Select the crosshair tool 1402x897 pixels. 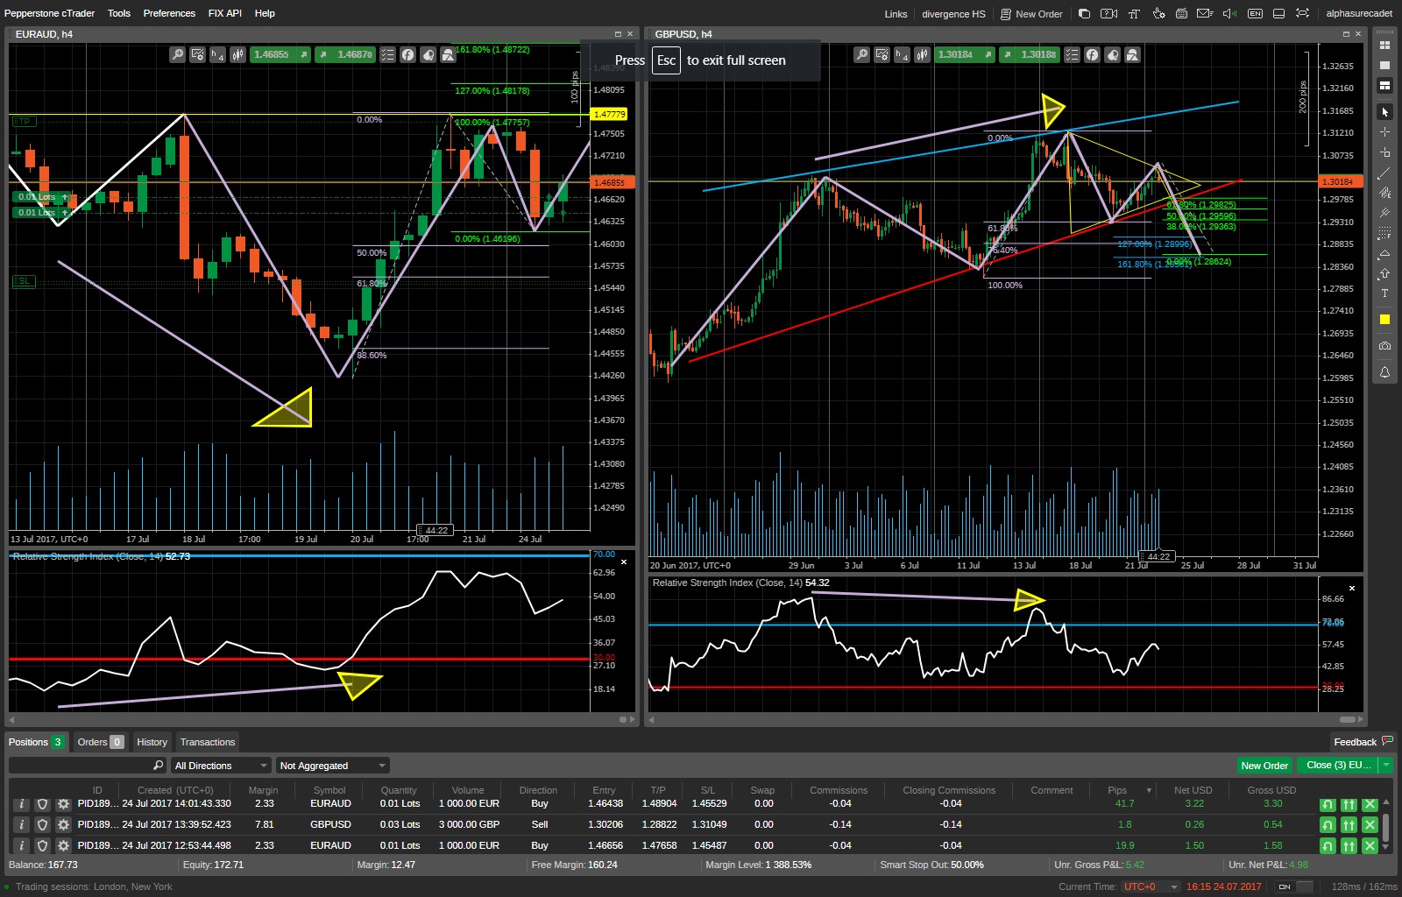point(1385,133)
